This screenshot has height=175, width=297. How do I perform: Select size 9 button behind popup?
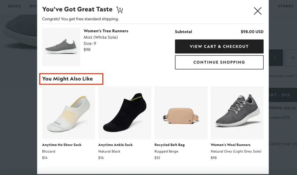point(274,58)
